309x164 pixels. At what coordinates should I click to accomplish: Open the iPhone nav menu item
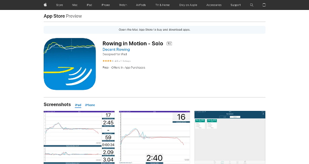(105, 5)
